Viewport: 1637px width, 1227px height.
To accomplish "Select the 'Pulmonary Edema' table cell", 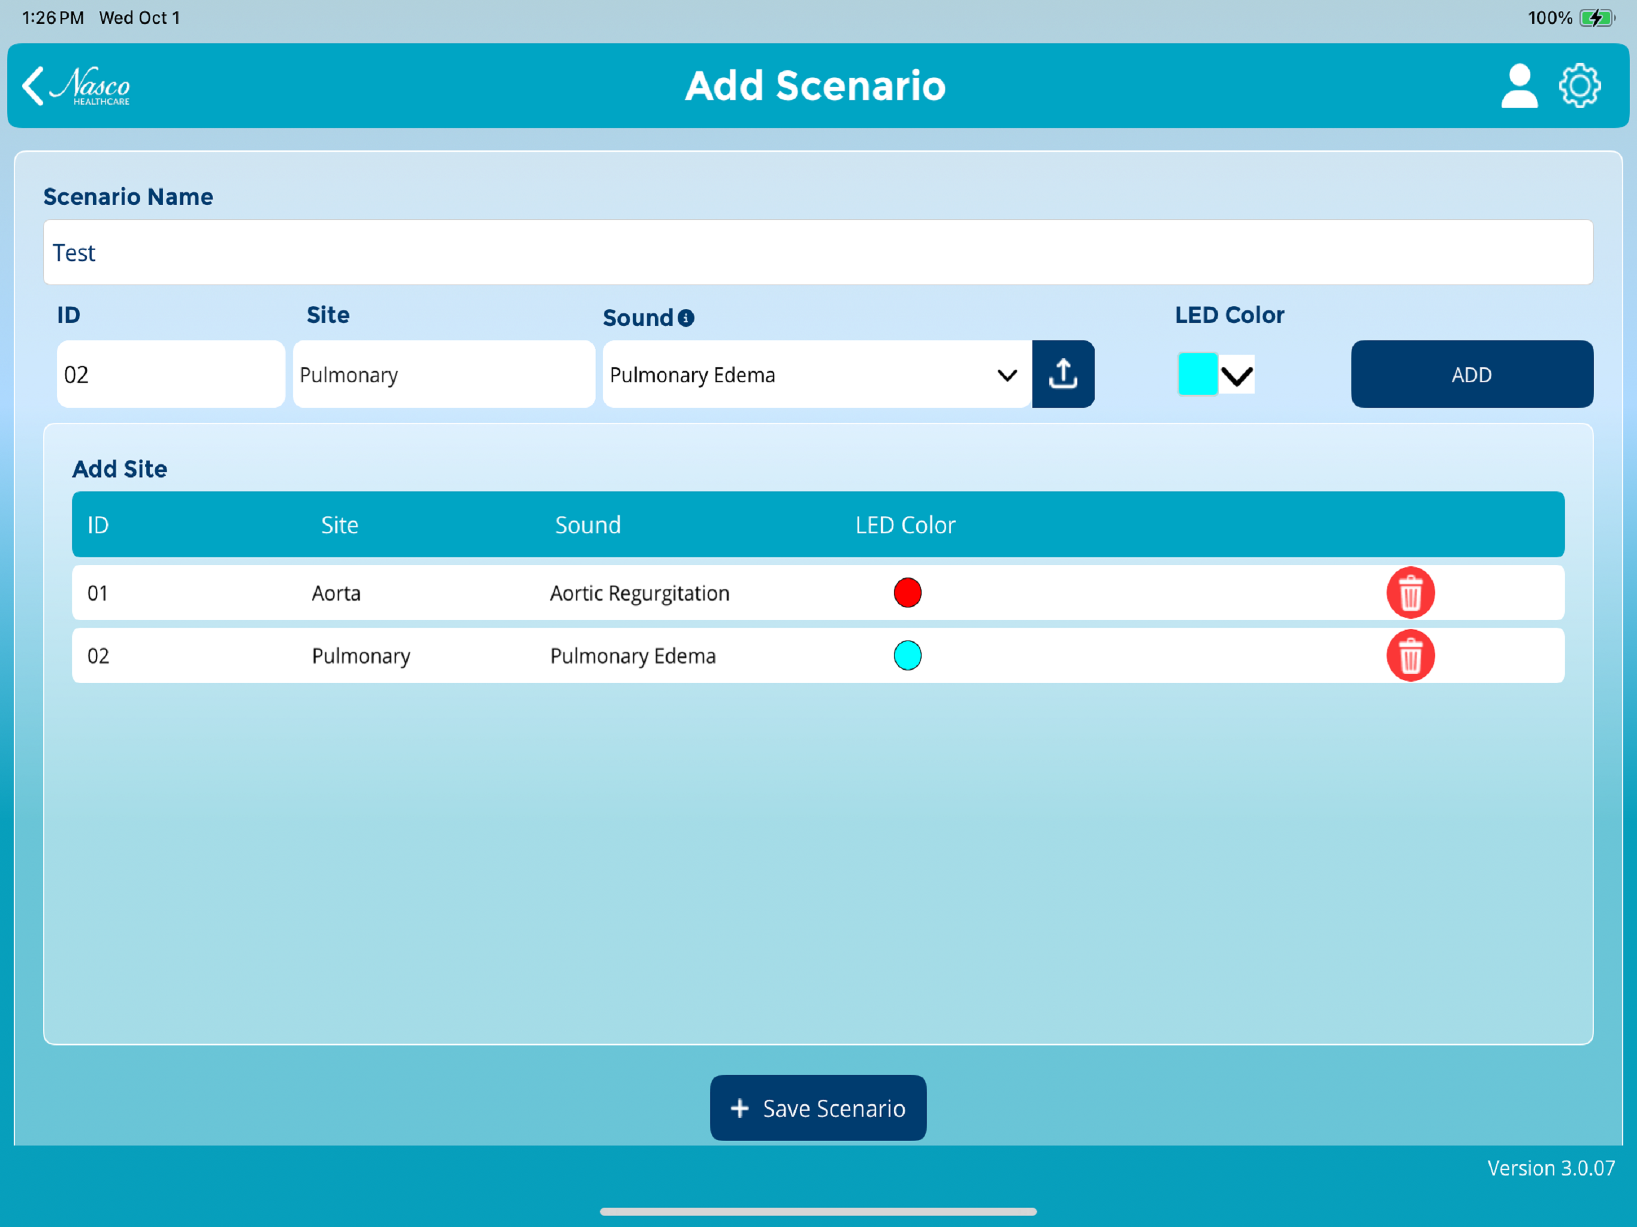I will tap(633, 655).
